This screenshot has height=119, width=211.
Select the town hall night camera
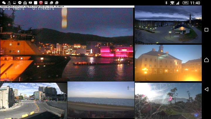pos(168,63)
